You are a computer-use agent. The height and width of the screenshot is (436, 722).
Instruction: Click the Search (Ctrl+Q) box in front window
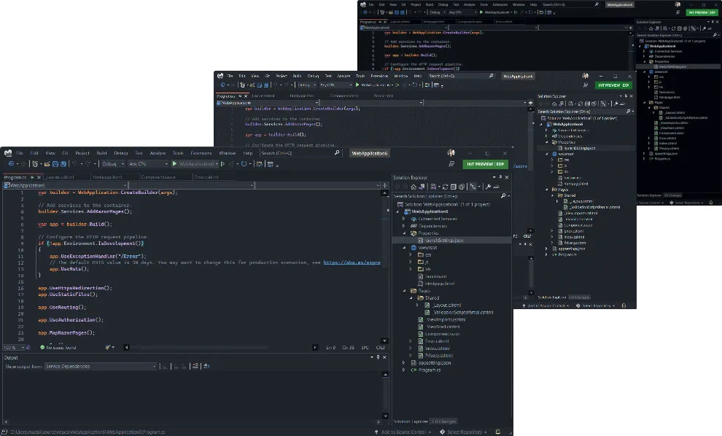(300, 153)
